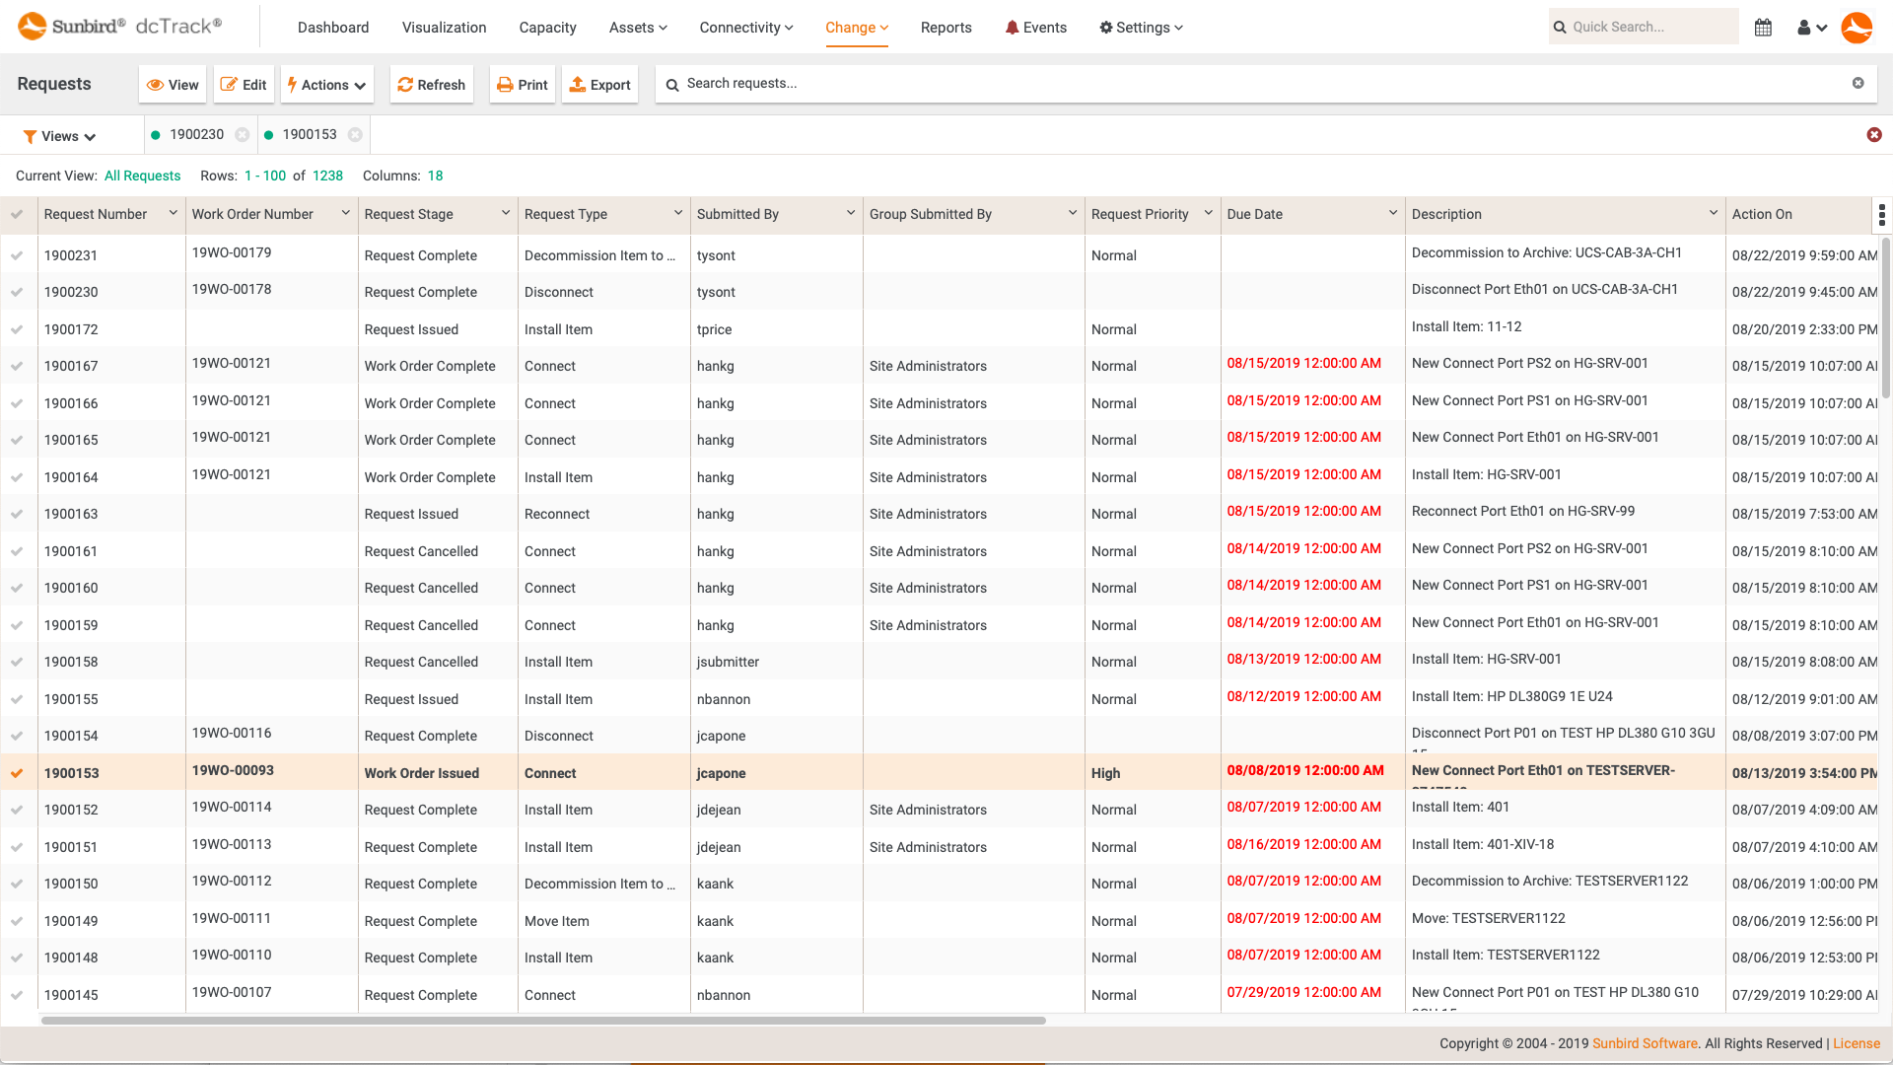Image resolution: width=1893 pixels, height=1065 pixels.
Task: Open the All Requests view link
Action: pyautogui.click(x=142, y=175)
